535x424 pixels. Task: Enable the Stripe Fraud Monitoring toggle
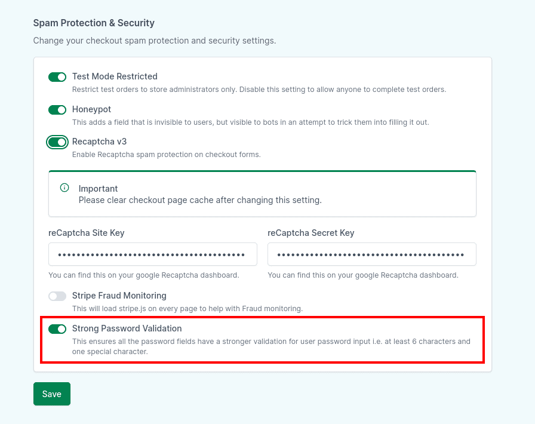click(x=57, y=296)
